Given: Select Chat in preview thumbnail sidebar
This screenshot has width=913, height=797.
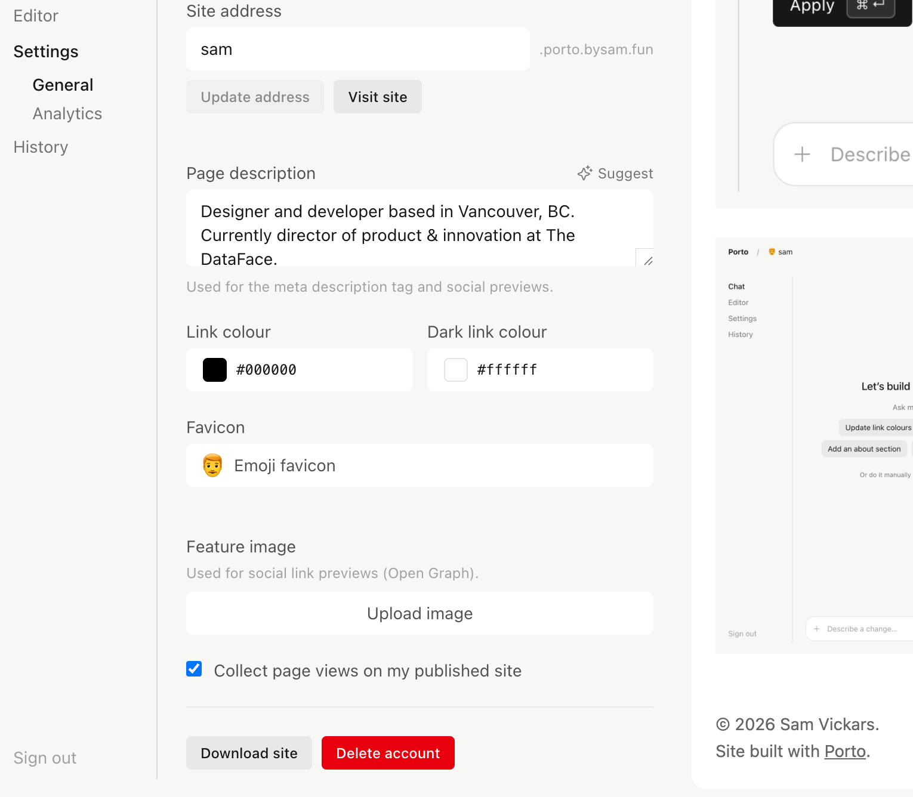Looking at the screenshot, I should (736, 286).
